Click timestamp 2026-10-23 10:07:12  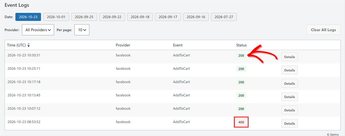[x=24, y=108]
